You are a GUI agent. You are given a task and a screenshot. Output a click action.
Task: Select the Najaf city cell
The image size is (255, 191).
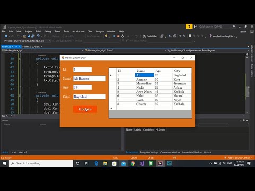(x=182, y=100)
